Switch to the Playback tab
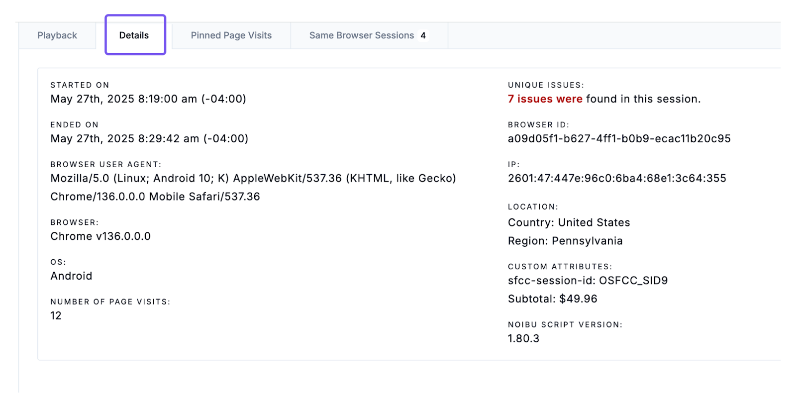Image resolution: width=796 pixels, height=408 pixels. 57,35
